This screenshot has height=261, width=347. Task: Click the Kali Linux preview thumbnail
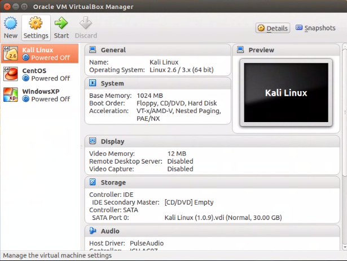(286, 93)
